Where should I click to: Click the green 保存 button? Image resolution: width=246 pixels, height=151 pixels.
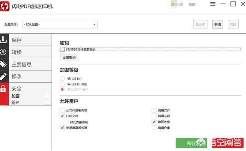(x=191, y=143)
